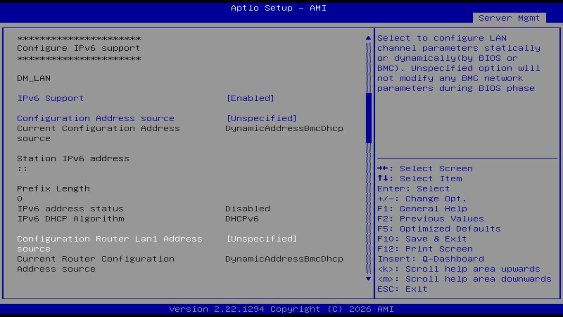Click the IPv6 address status row
This screenshot has width=563, height=317.
tap(70, 208)
